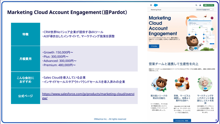Select the Premium：480,000円～ price line
The width and height of the screenshot is (220, 124).
[59, 65]
